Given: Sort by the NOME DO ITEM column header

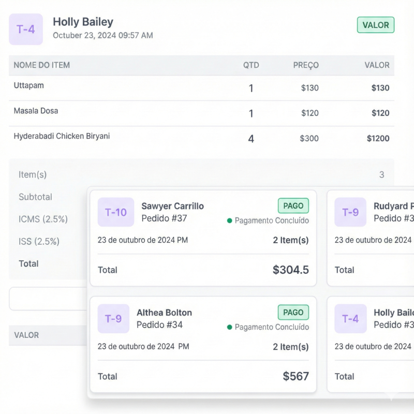Looking at the screenshot, I should pos(42,65).
